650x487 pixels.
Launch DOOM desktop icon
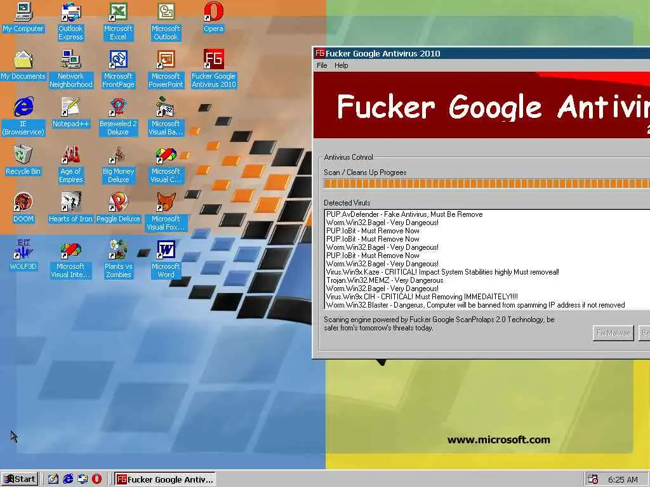tap(23, 208)
